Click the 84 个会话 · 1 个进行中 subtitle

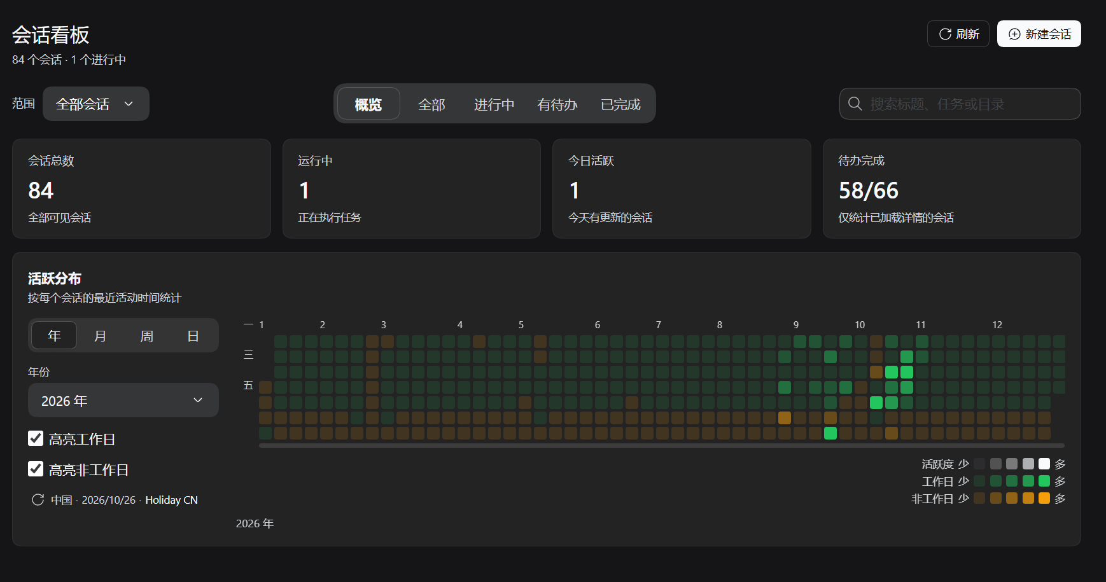[x=69, y=59]
